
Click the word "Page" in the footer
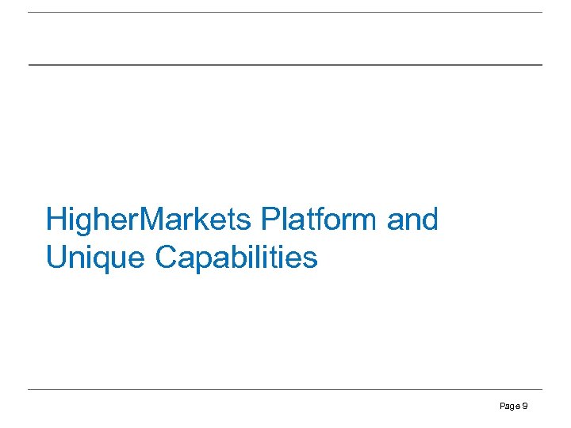tap(509, 407)
